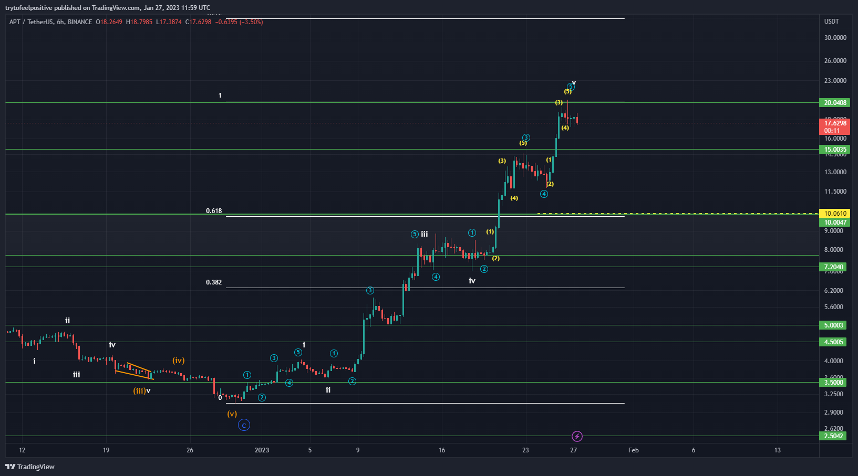
Task: Click the 15.0035 green price label
Action: click(x=835, y=150)
